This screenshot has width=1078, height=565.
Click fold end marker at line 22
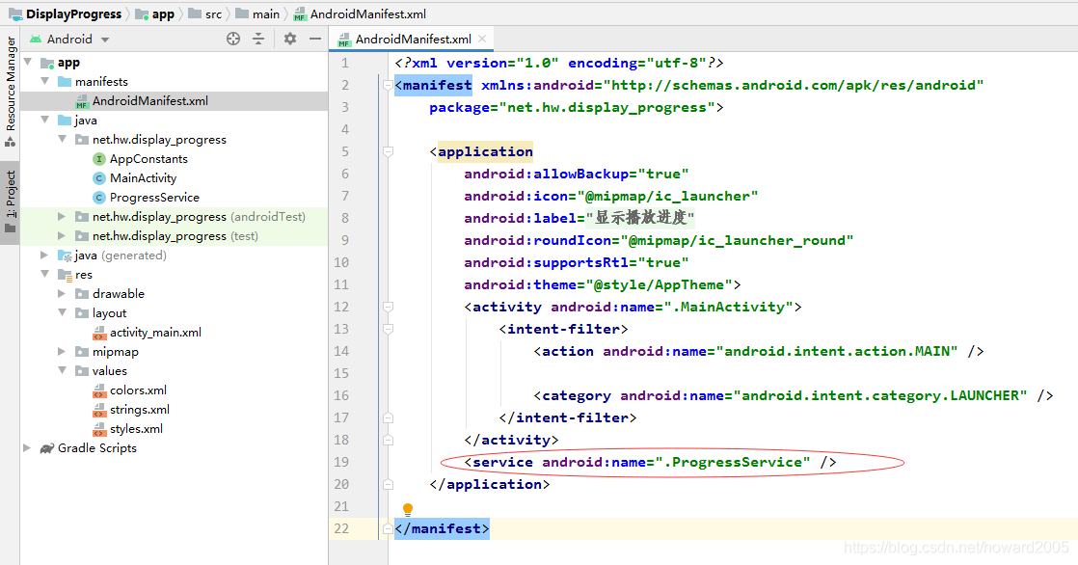388,528
